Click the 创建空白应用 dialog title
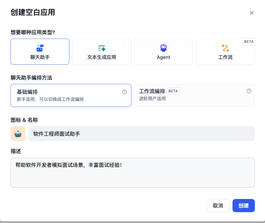 pyautogui.click(x=33, y=13)
